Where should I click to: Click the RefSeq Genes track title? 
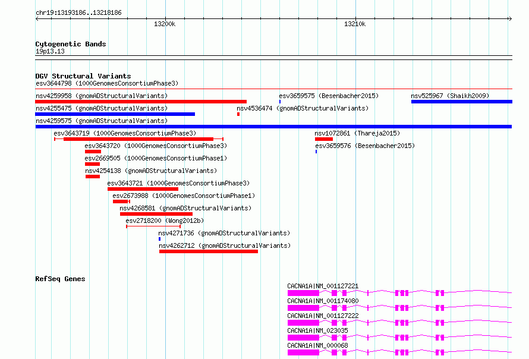(60, 279)
